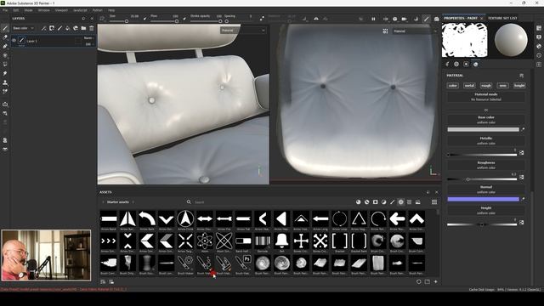The height and width of the screenshot is (306, 544).
Task: Open the Window menu
Action: click(43, 10)
